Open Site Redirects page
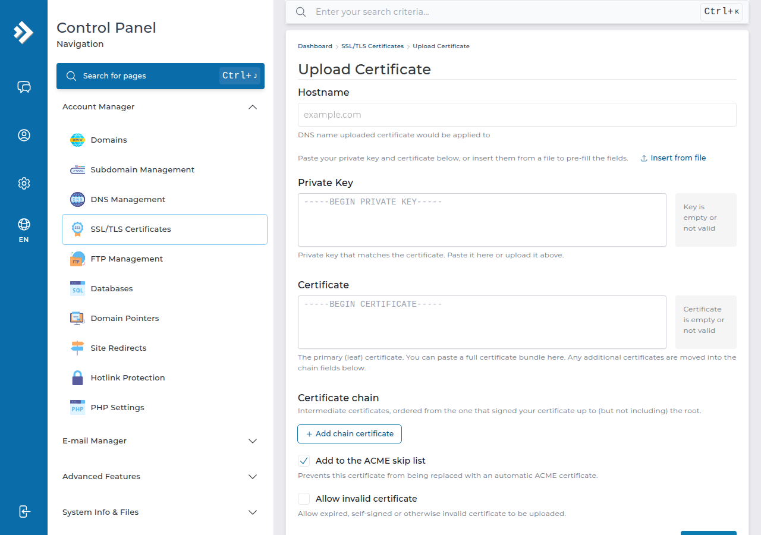 (x=165, y=348)
